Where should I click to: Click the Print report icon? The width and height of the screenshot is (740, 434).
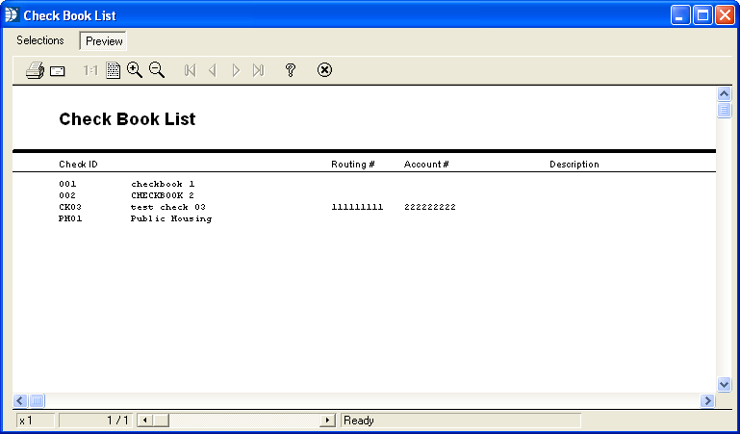tap(35, 70)
